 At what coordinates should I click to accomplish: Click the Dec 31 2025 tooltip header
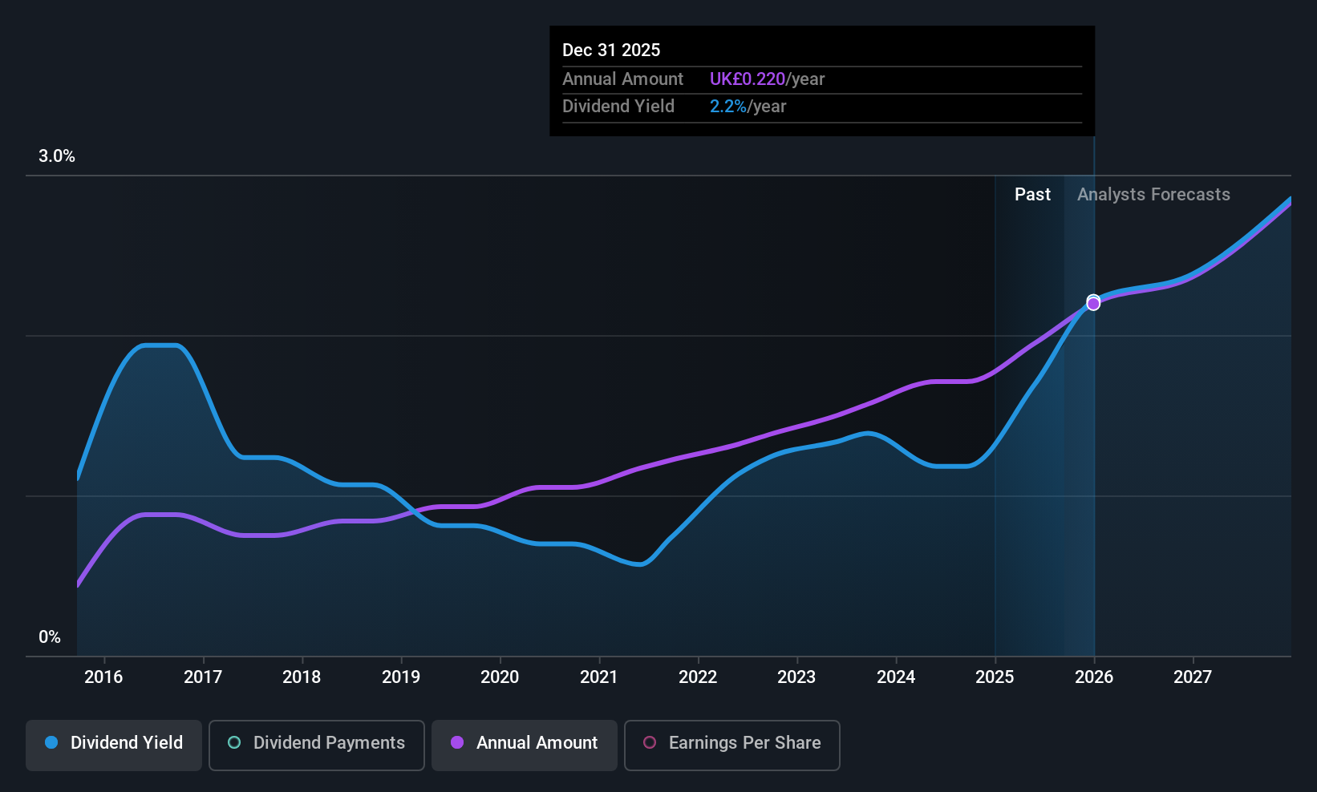point(611,50)
